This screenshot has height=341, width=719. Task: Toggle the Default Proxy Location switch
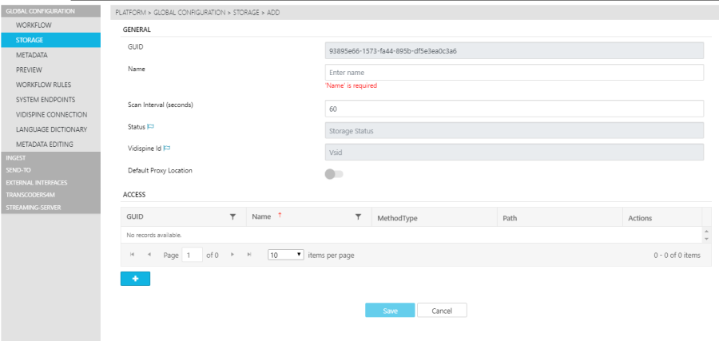pyautogui.click(x=333, y=173)
